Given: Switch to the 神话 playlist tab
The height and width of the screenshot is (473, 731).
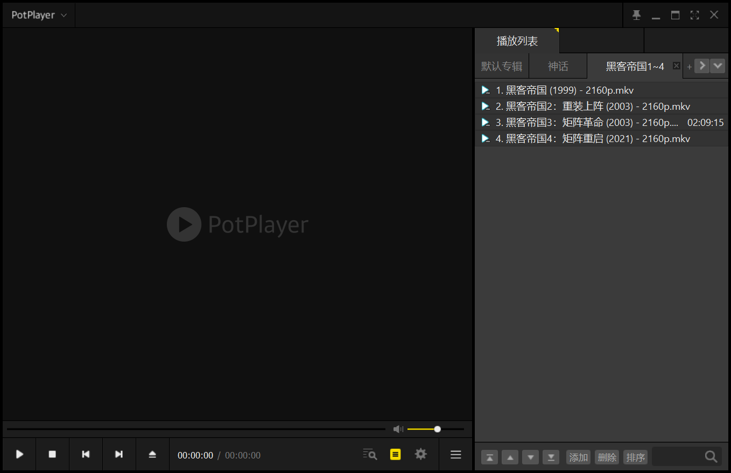Looking at the screenshot, I should pyautogui.click(x=558, y=66).
